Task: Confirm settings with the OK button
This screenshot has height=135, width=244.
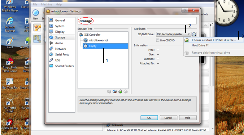Action: pos(149,118)
